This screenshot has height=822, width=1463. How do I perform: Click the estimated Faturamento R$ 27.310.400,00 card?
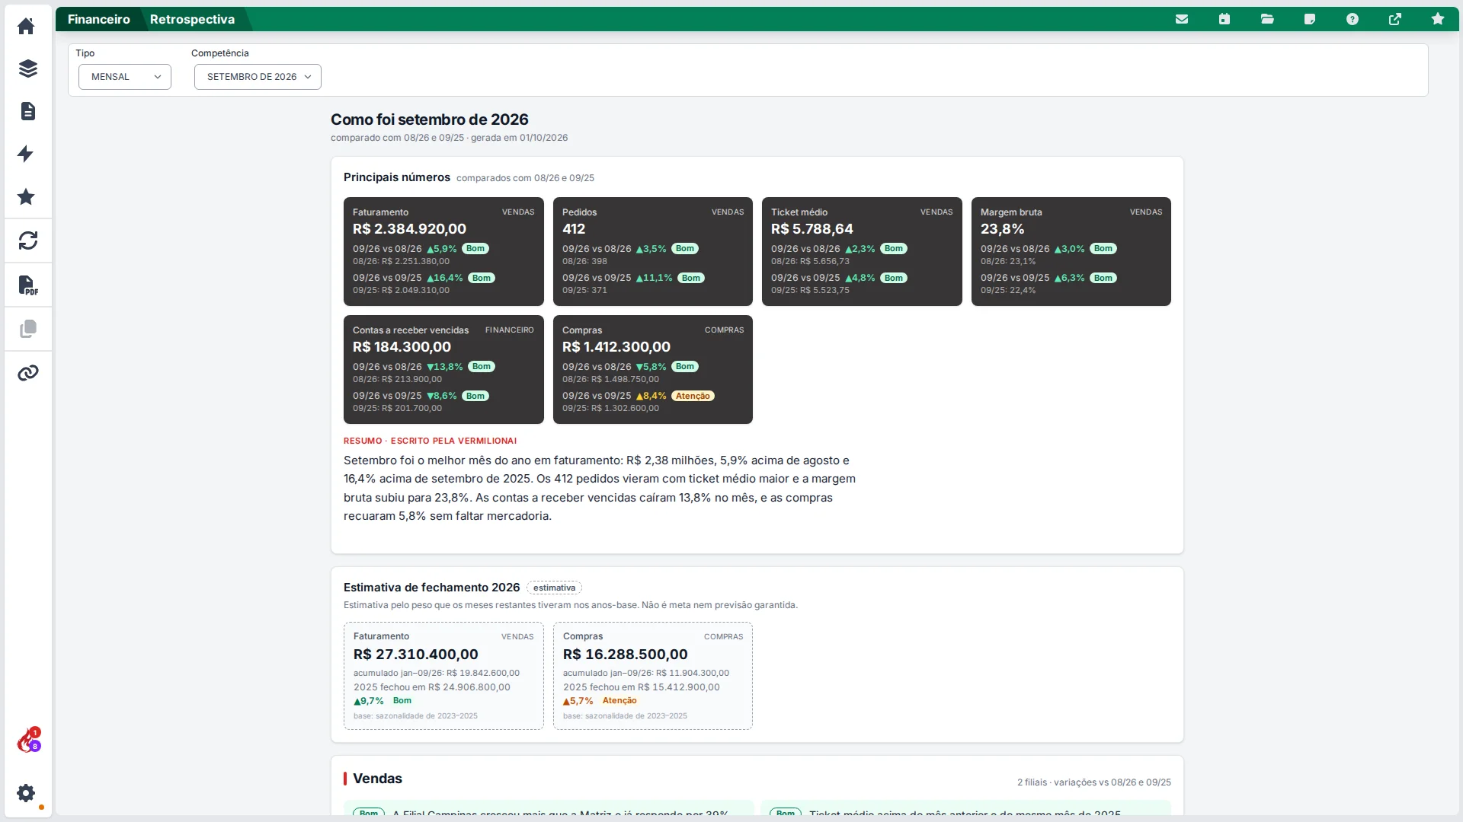coord(443,676)
